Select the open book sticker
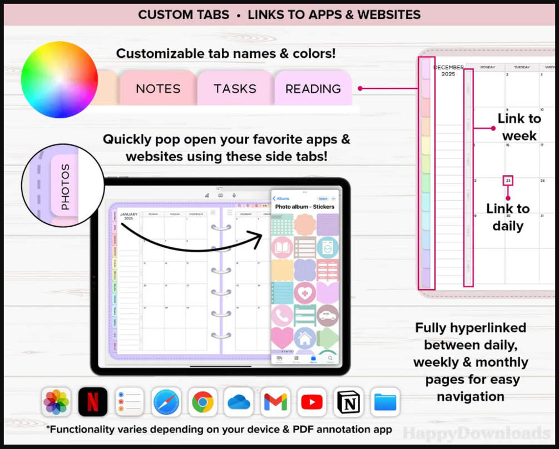 click(282, 247)
